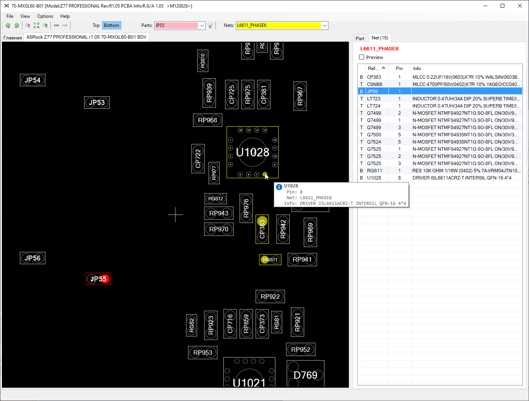Open the ASRock Z77 PROFESSIONAL board tab
The image size is (529, 401).
(86, 37)
